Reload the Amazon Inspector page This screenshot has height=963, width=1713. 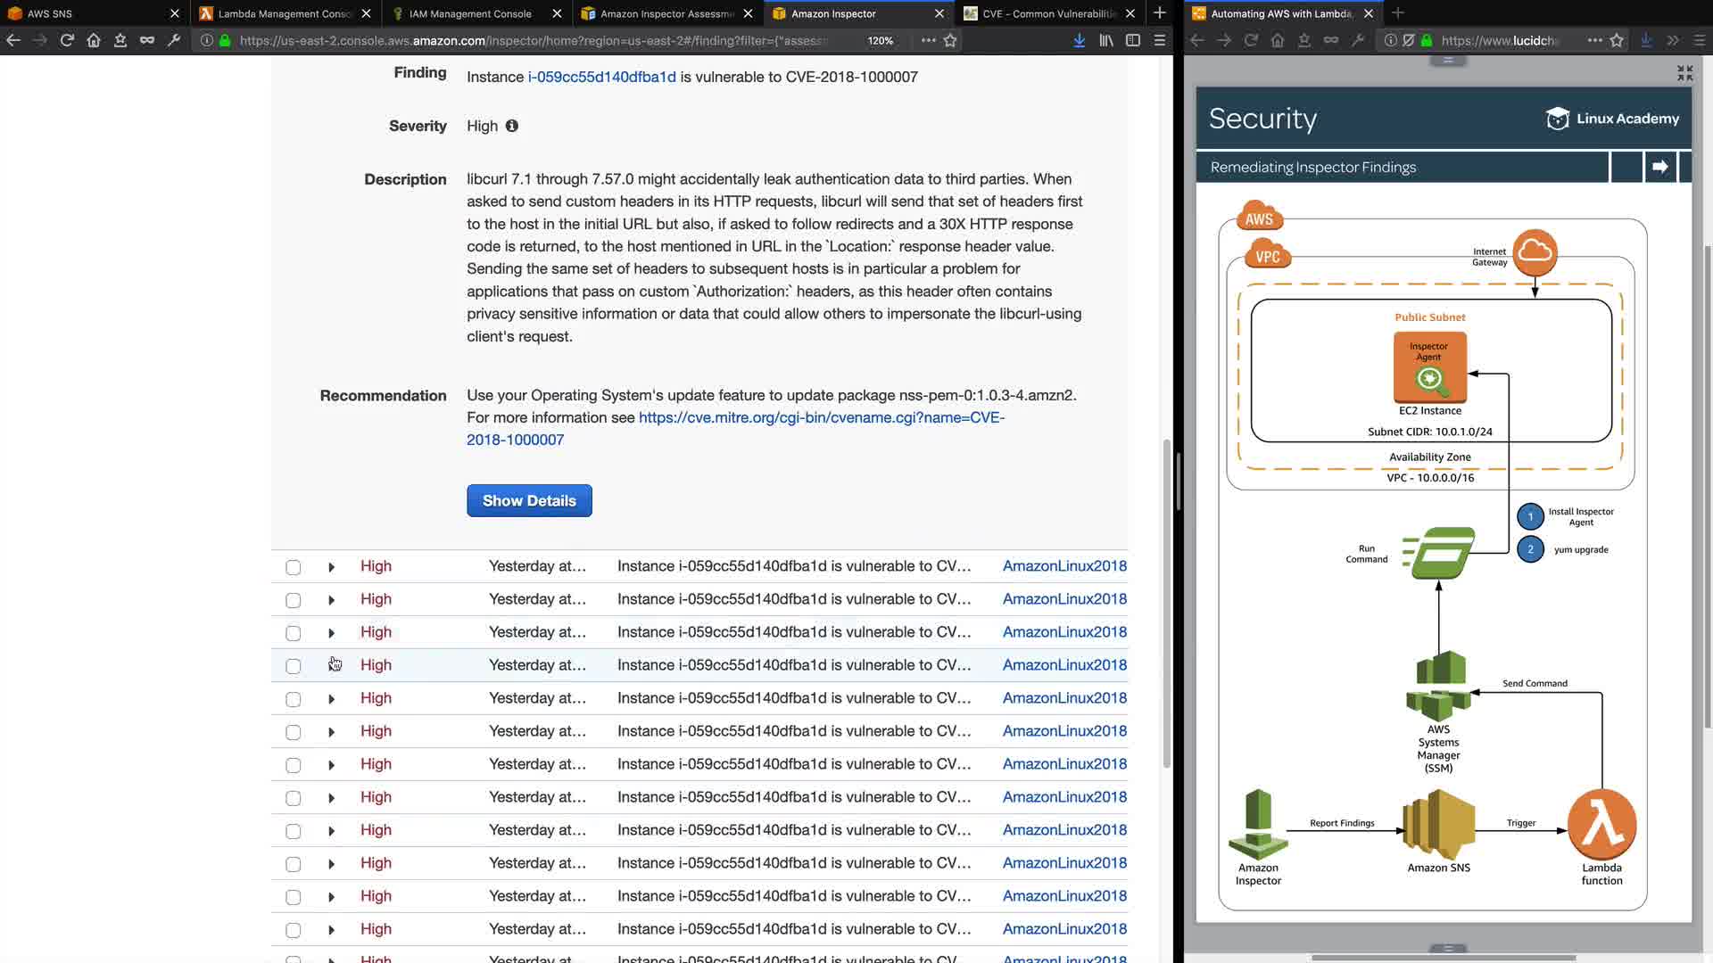tap(67, 40)
